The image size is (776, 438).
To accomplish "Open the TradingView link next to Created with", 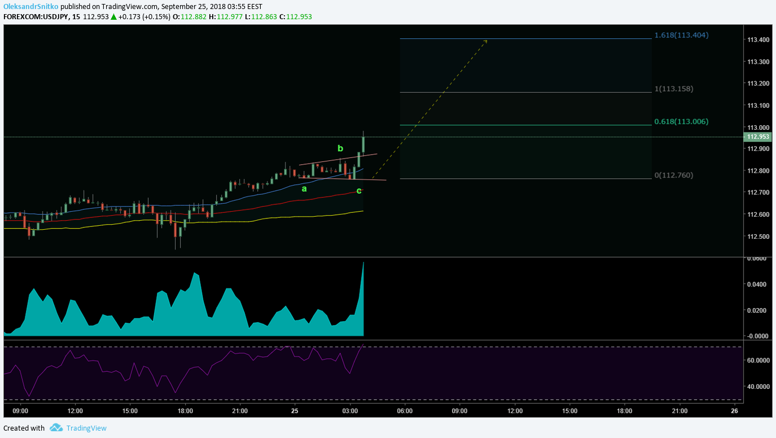I will (x=86, y=428).
